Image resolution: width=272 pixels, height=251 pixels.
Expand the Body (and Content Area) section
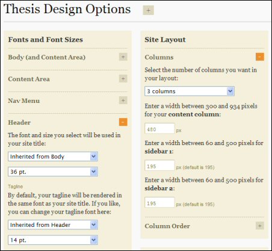pyautogui.click(x=123, y=57)
